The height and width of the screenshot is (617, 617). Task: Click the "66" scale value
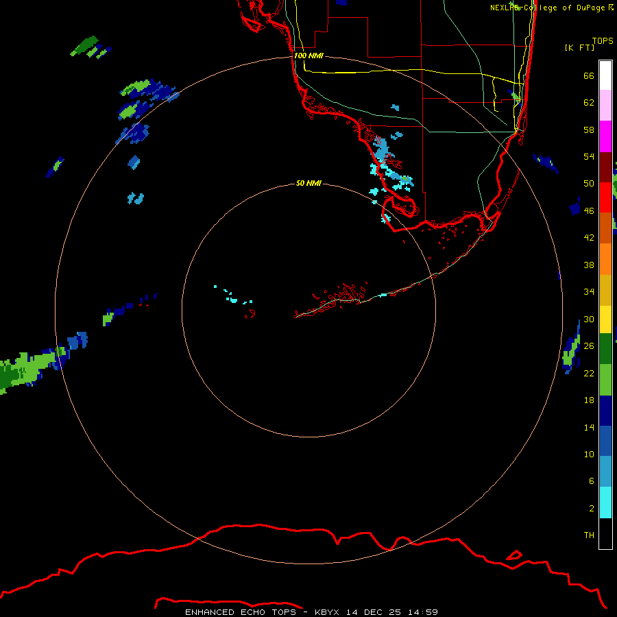[589, 75]
